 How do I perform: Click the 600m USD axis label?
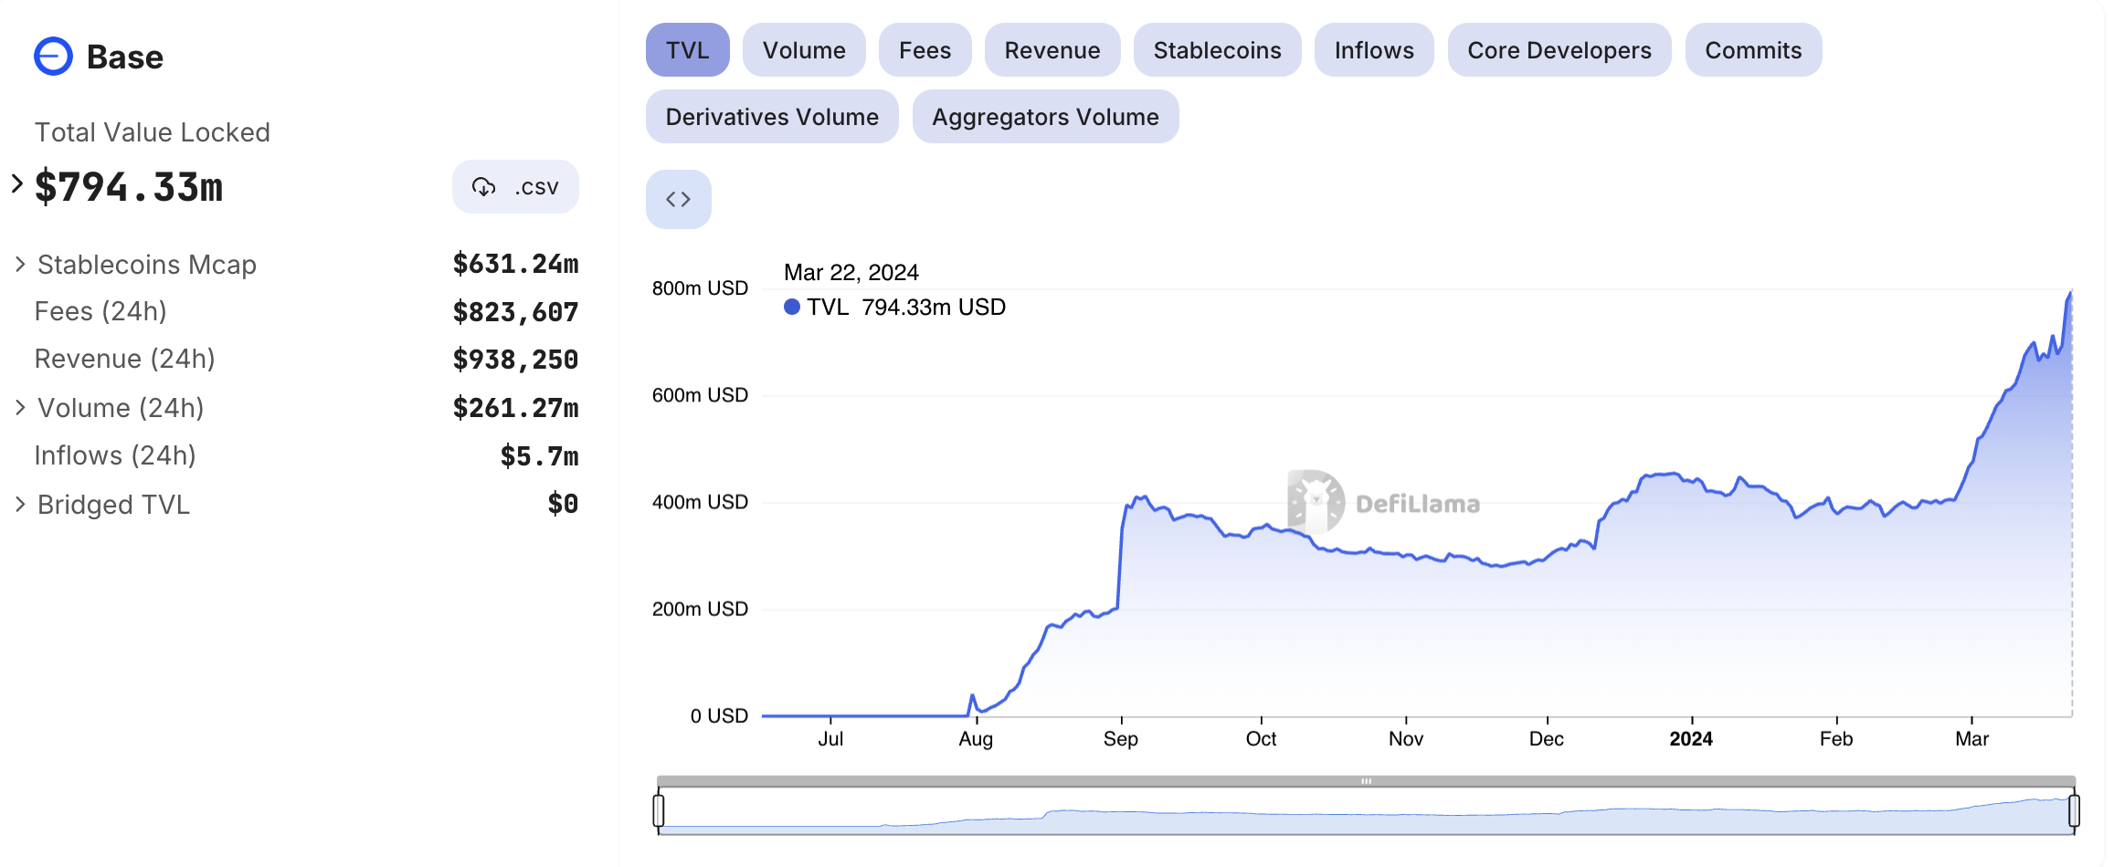[x=700, y=395]
